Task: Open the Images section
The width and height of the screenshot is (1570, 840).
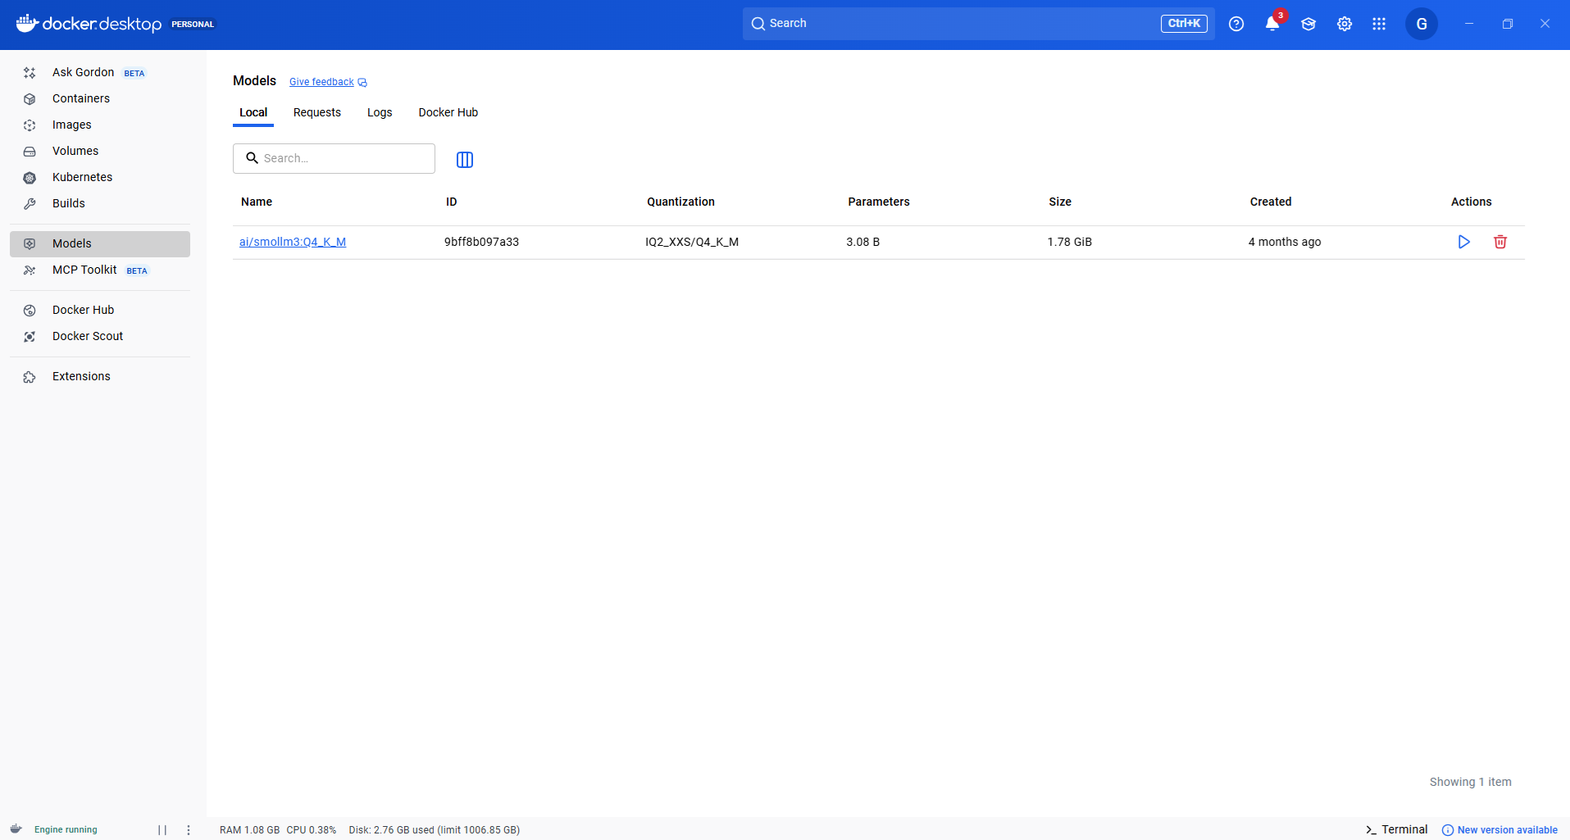Action: click(100, 125)
